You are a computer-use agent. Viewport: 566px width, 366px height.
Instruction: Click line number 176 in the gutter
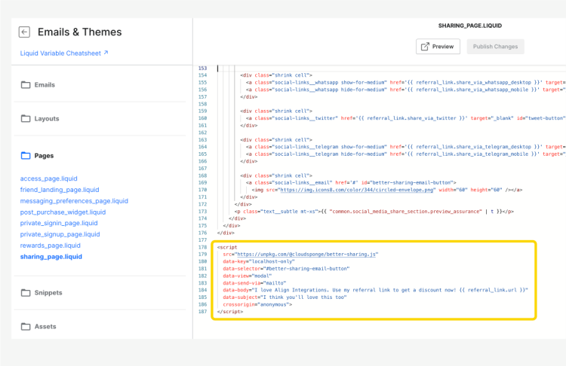pos(202,233)
